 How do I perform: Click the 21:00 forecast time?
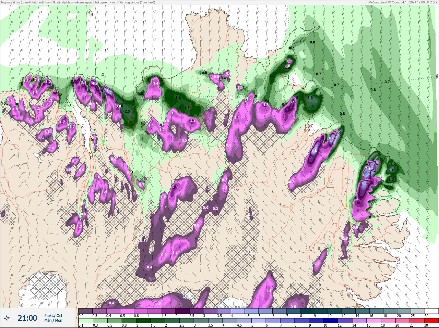27,318
